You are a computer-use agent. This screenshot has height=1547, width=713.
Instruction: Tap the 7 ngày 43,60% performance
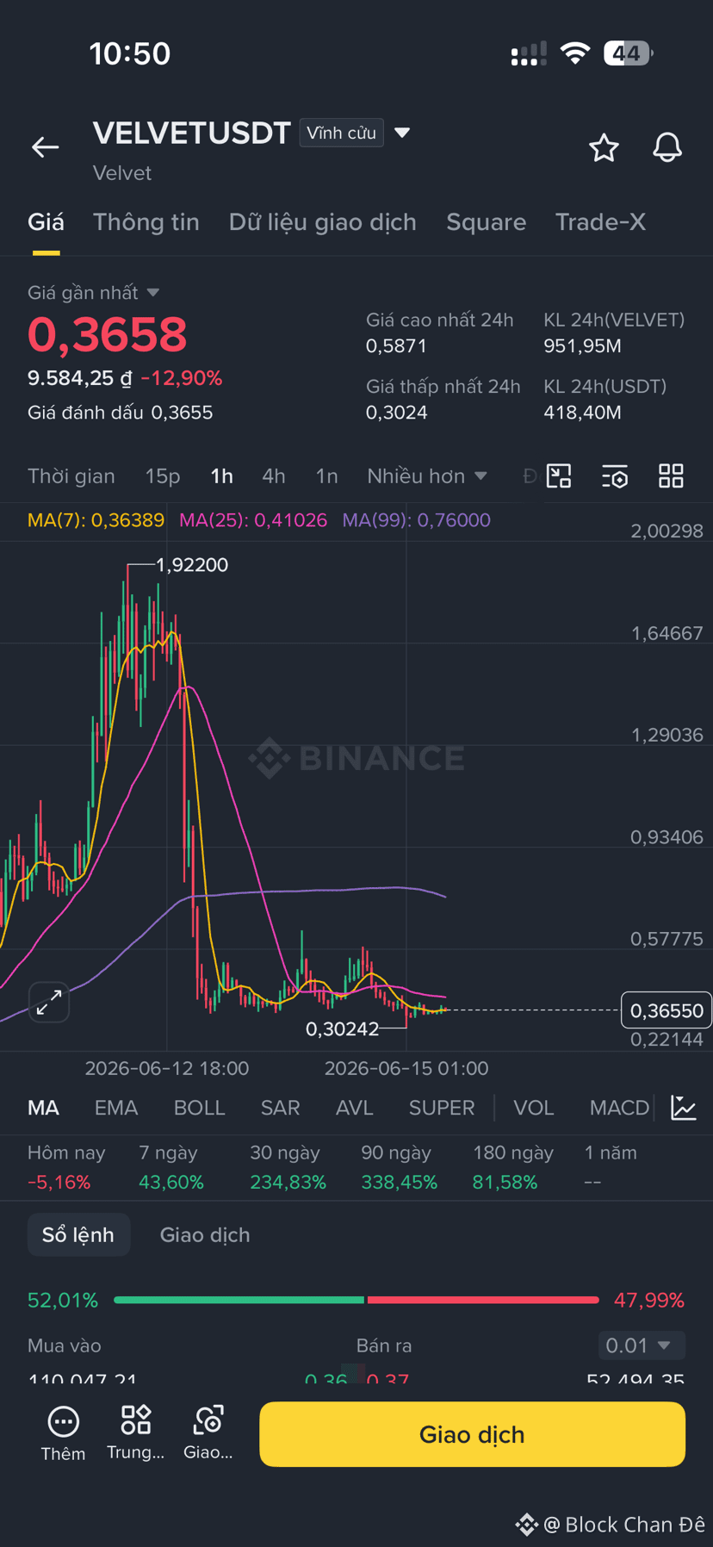171,1167
